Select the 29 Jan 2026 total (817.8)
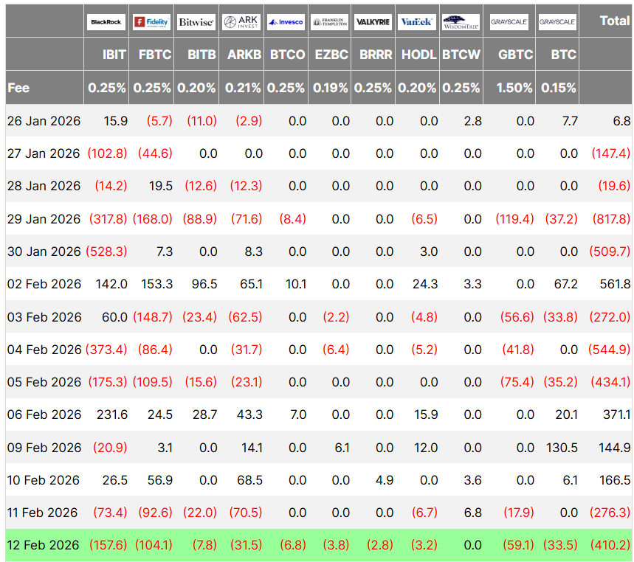This screenshot has height=562, width=634. pos(611,219)
